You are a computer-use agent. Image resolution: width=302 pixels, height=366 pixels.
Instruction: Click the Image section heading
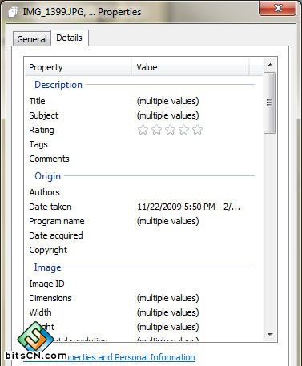click(47, 267)
